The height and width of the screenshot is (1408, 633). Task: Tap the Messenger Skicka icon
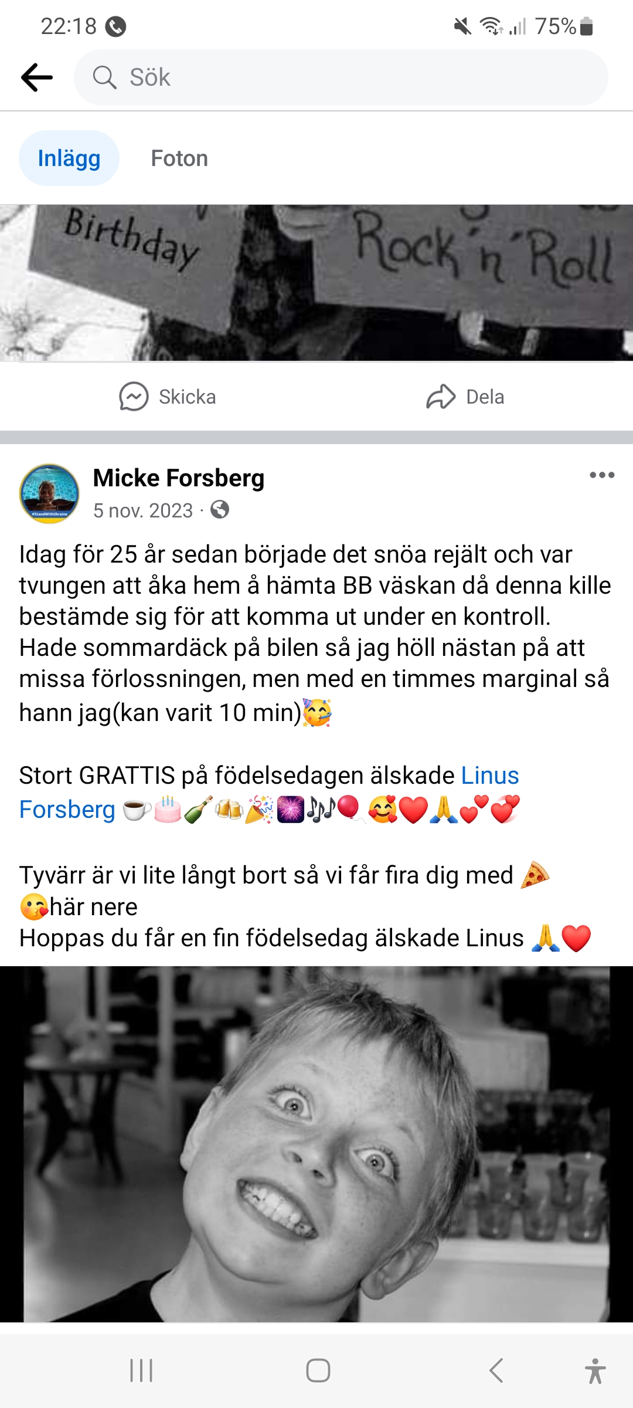pyautogui.click(x=134, y=397)
